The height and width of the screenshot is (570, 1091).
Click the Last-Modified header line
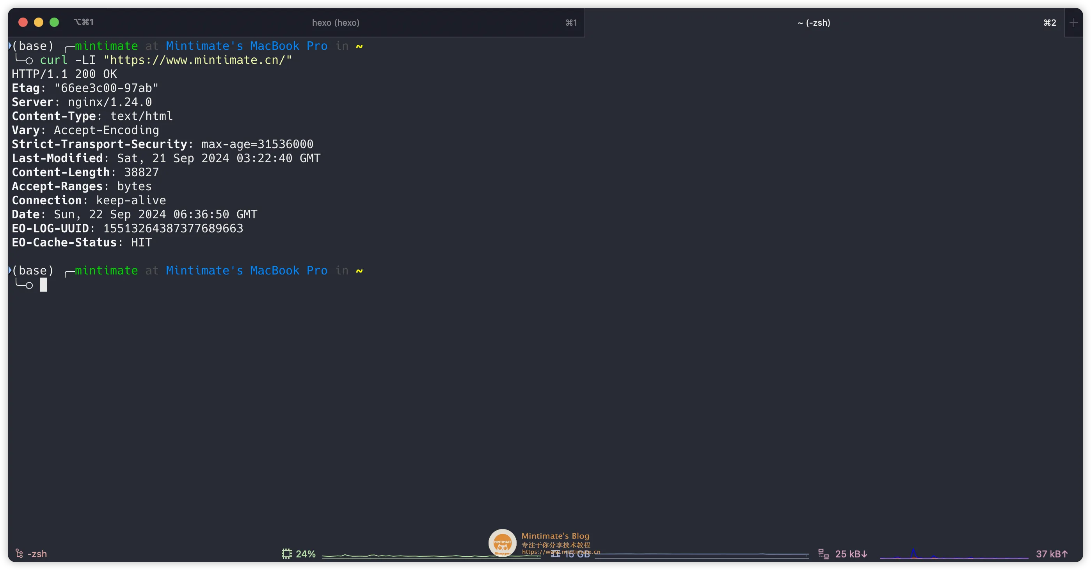coord(166,158)
